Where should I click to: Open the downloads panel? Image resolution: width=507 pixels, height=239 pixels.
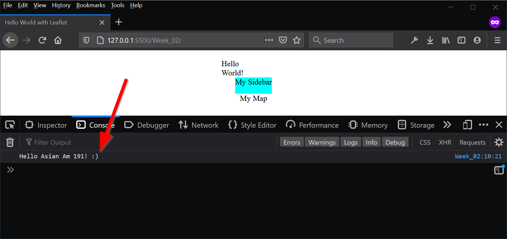click(430, 40)
